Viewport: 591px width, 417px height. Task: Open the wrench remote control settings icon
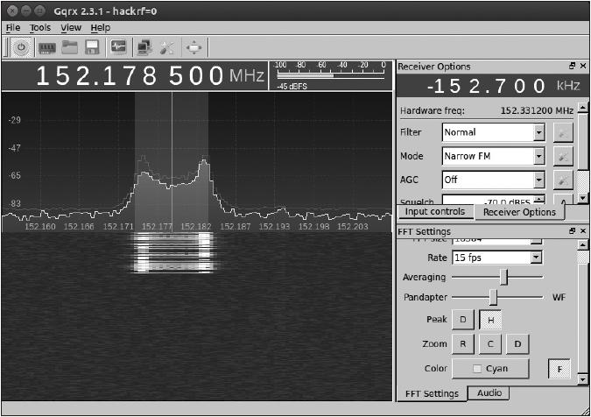tap(167, 46)
